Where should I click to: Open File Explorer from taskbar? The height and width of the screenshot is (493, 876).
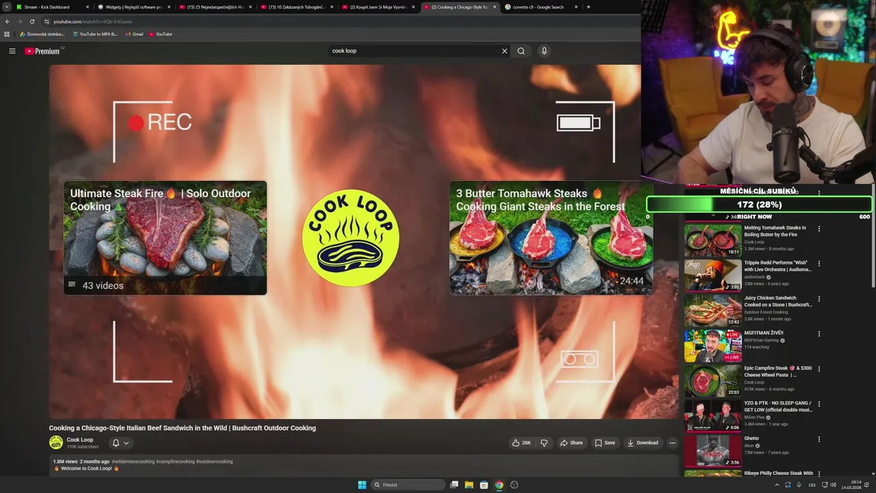coord(469,485)
